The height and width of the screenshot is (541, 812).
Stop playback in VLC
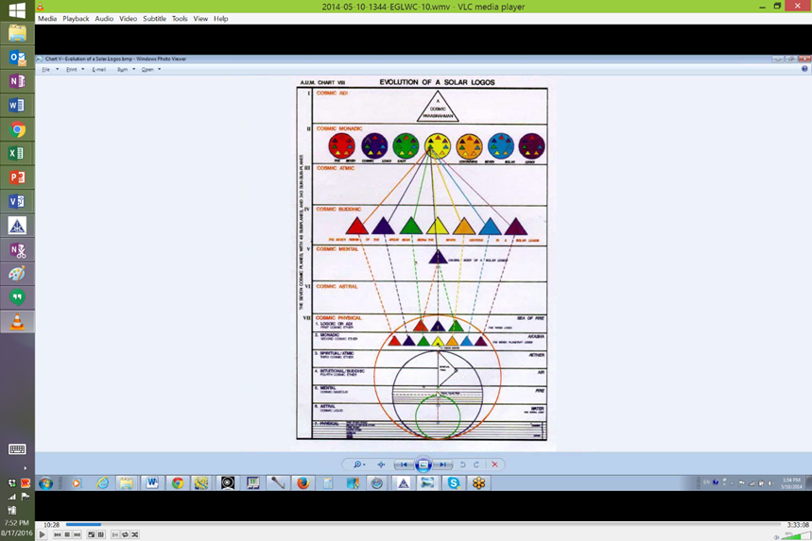67,534
